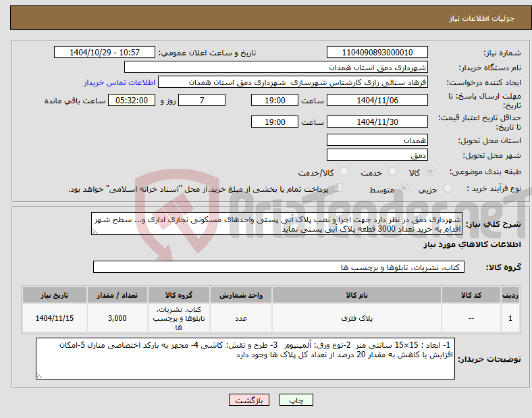
Task: Click the announcement date and time field
Action: click(x=105, y=52)
